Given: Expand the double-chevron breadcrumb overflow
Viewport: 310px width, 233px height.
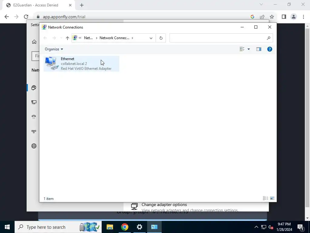Looking at the screenshot, I should (x=80, y=38).
